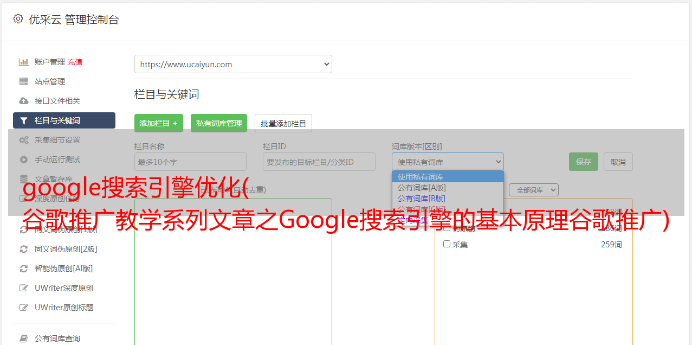Click the 添加栏目 + button
The width and height of the screenshot is (692, 345).
159,123
